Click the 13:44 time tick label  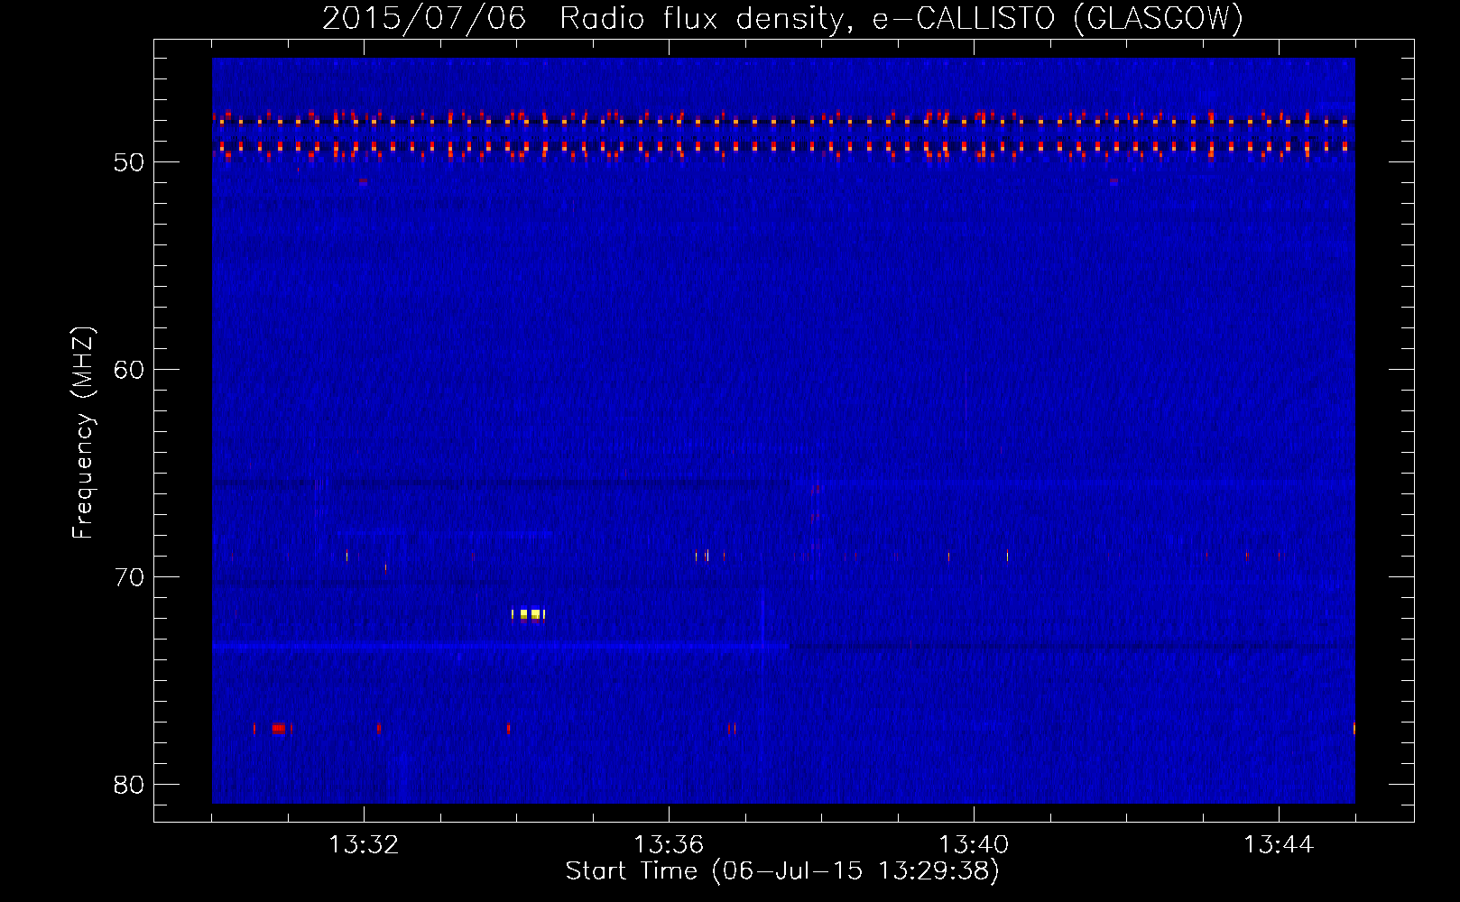tap(1279, 845)
